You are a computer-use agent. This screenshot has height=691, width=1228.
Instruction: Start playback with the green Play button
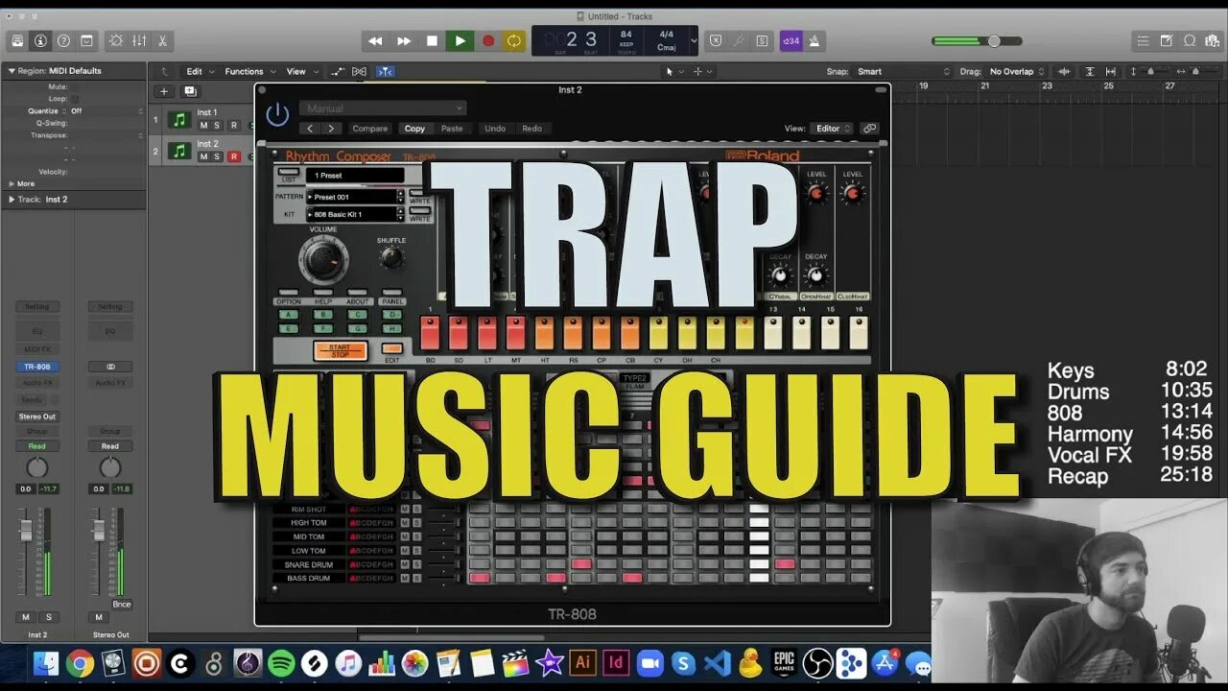(x=460, y=40)
